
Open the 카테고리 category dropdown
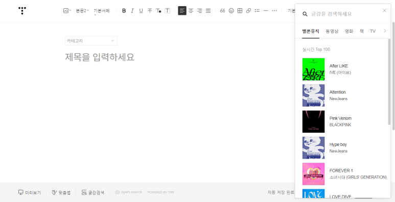pos(91,41)
